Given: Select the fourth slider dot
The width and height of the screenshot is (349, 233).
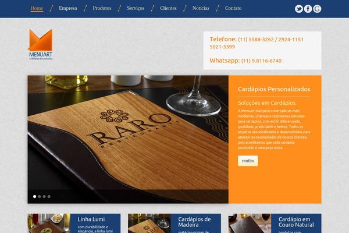Looking at the screenshot, I should (x=49, y=197).
